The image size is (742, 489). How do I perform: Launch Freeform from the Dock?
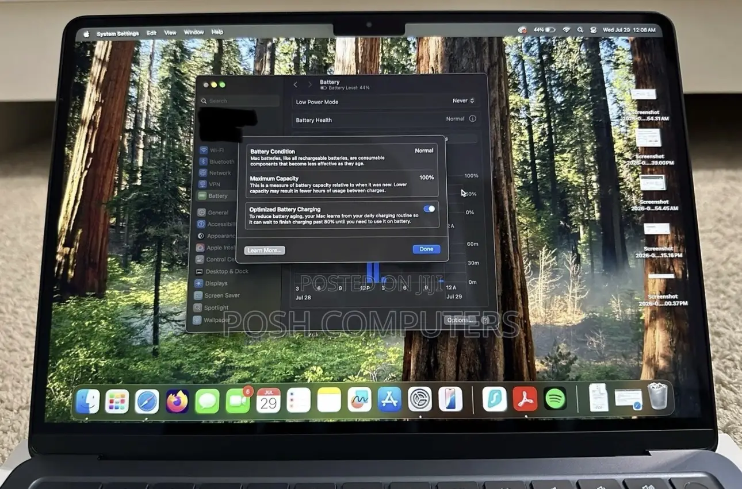[x=359, y=400]
